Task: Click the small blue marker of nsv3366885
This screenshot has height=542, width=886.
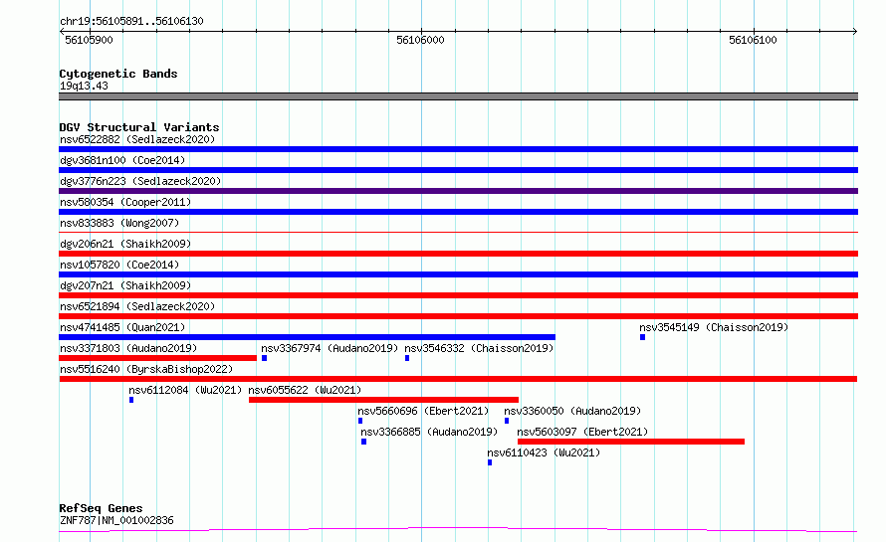Action: (364, 442)
